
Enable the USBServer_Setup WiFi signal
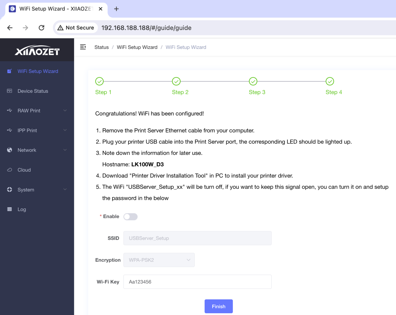(x=130, y=217)
